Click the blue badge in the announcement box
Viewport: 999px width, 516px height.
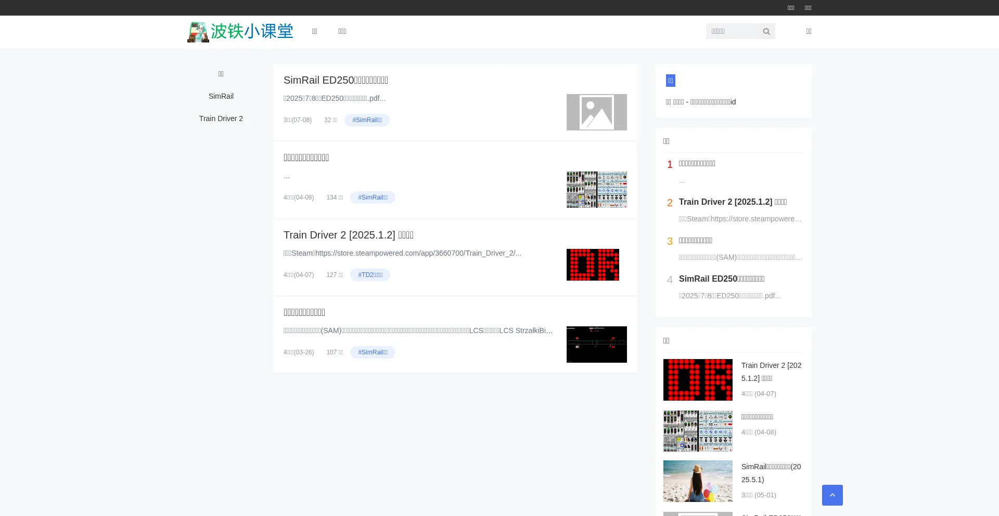(670, 81)
